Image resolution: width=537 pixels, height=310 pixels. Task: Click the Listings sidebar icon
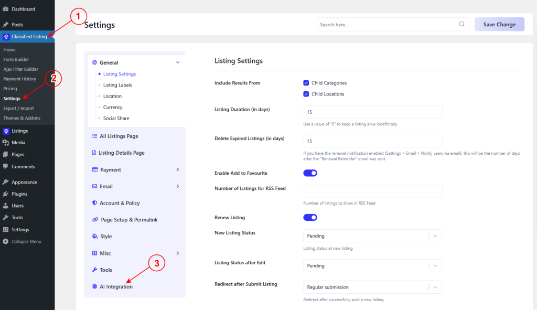[x=6, y=131]
